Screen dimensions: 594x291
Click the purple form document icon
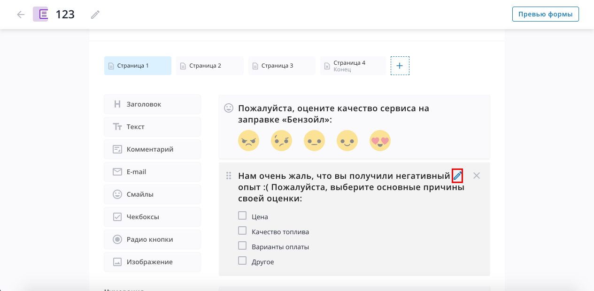click(40, 14)
